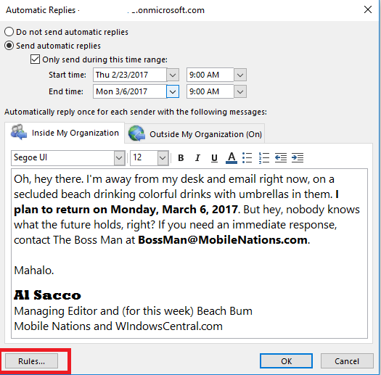Open the Start time date dropdown

[173, 75]
